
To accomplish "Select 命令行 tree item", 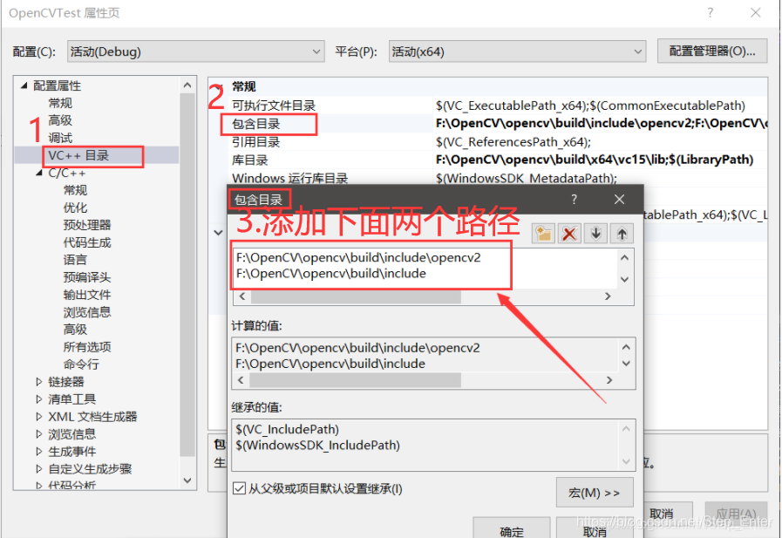I will [81, 364].
